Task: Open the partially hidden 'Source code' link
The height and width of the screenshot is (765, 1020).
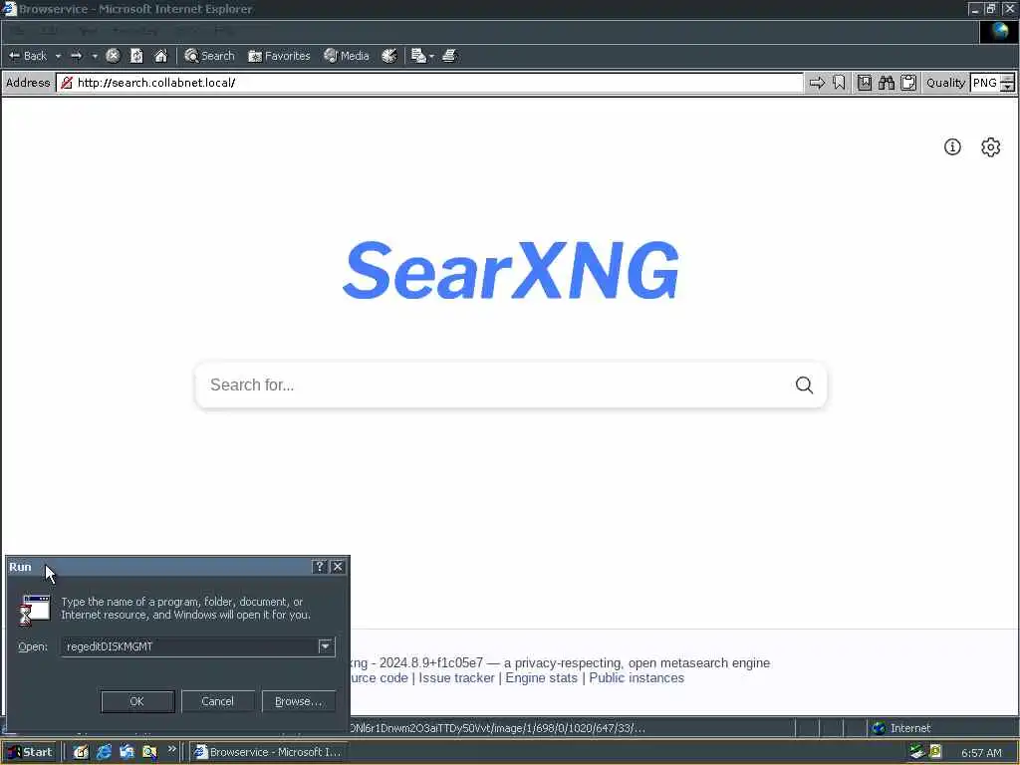Action: click(x=380, y=677)
